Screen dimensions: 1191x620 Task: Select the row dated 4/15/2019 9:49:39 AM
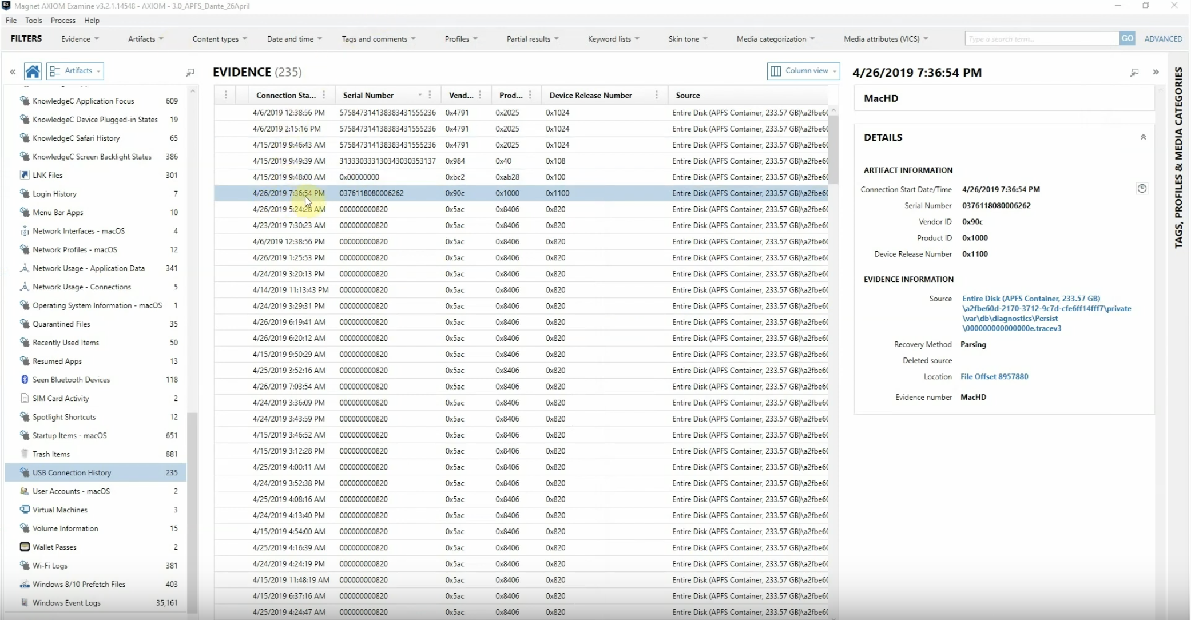(521, 161)
